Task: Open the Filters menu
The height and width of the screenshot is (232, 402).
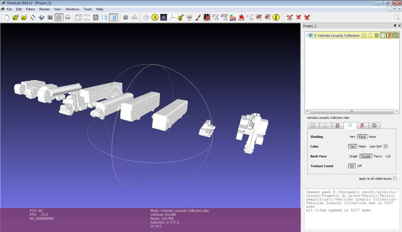Action: point(30,9)
